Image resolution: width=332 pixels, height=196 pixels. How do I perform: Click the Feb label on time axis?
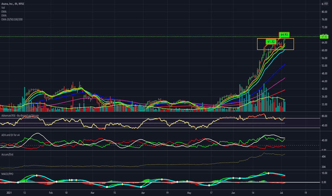[x=51, y=193]
